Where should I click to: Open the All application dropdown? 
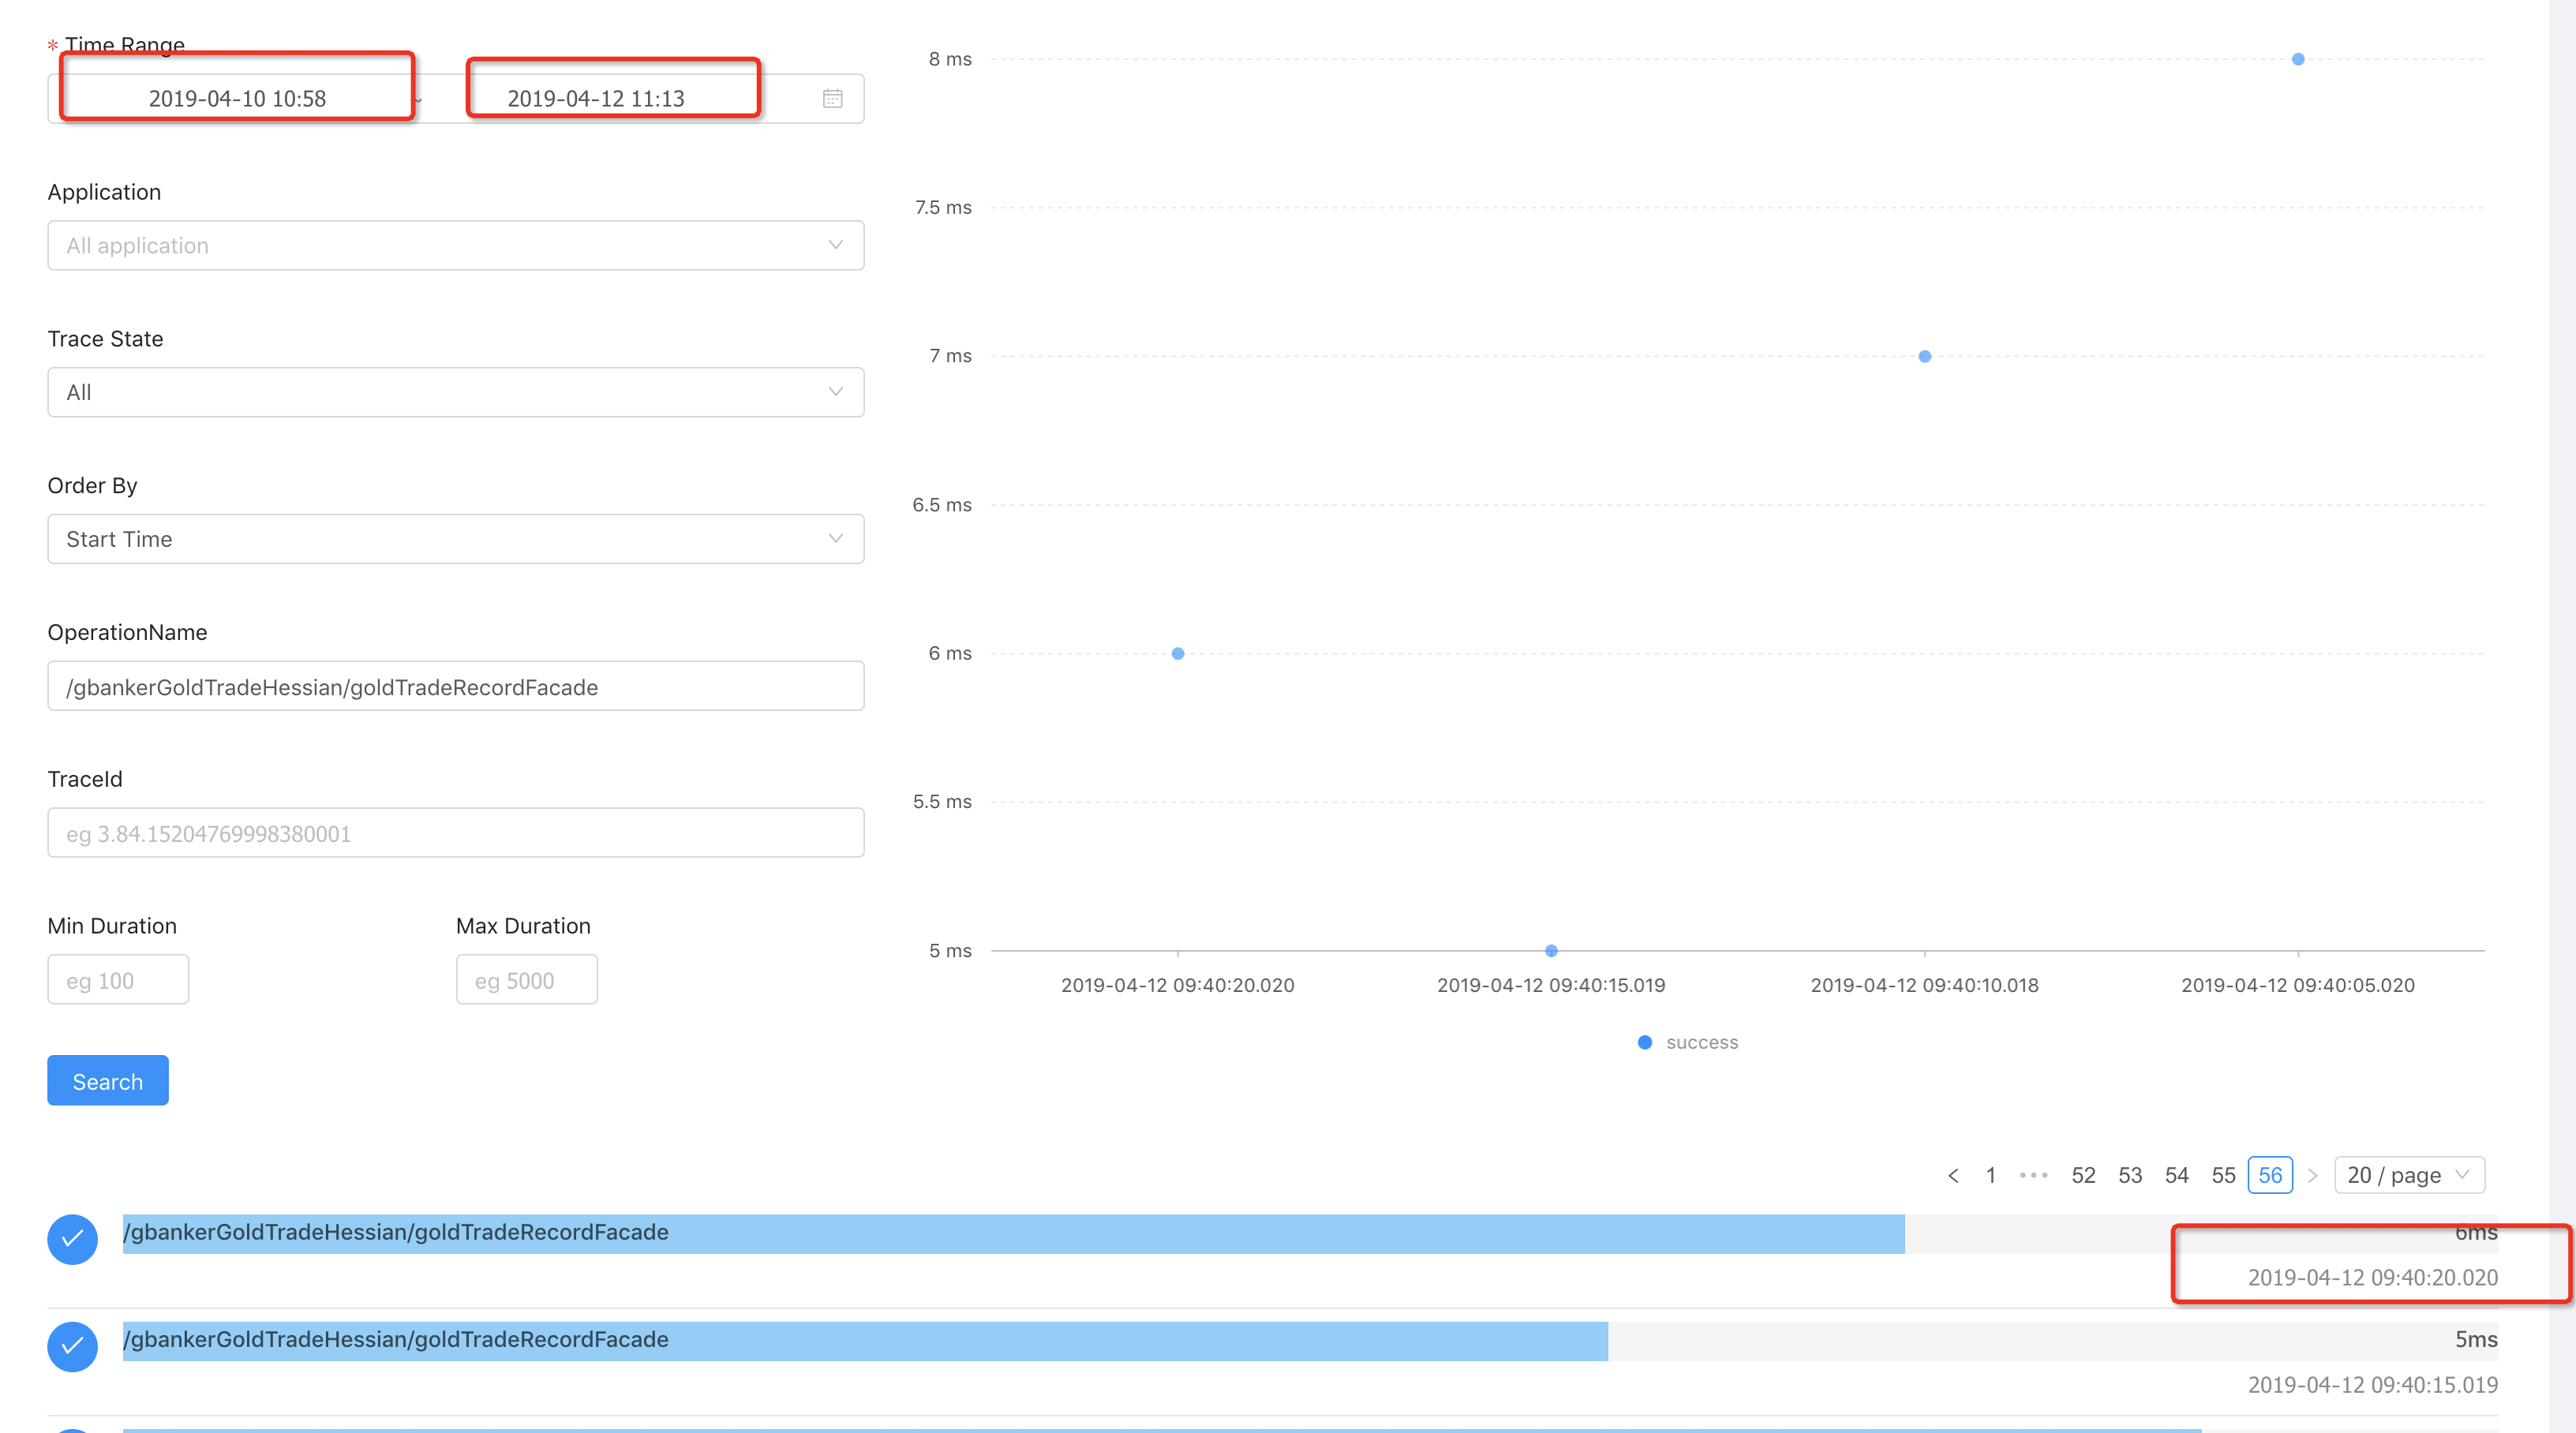click(x=455, y=245)
